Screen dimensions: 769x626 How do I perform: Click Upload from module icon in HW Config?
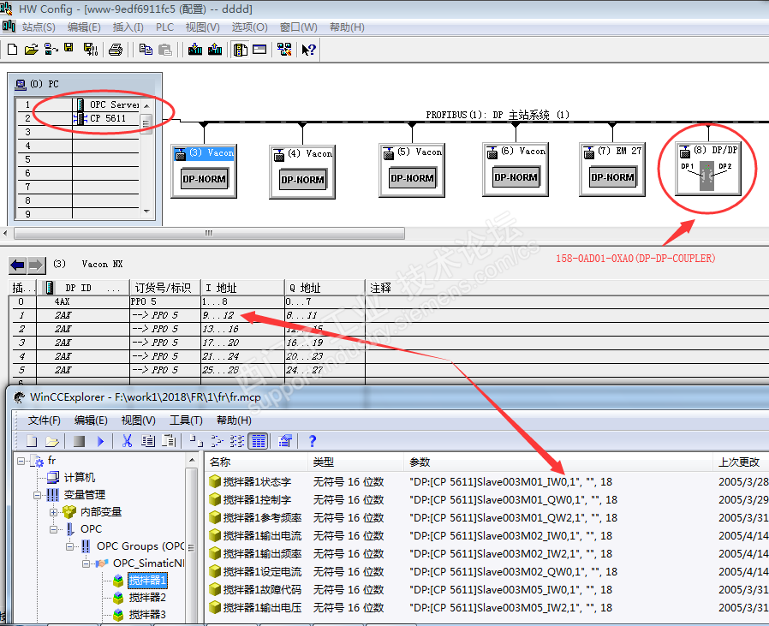[215, 50]
